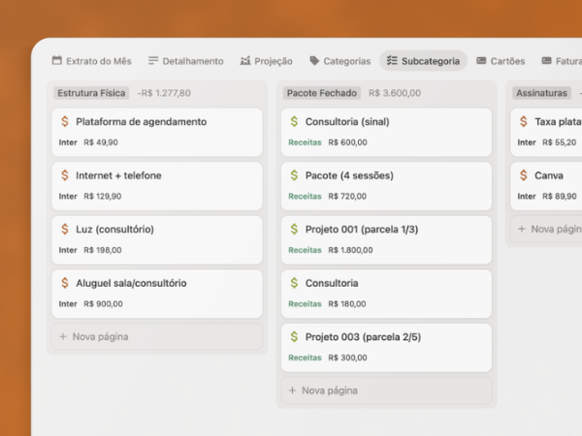
Task: Click the chart icon next to Projeção
Action: click(x=245, y=61)
